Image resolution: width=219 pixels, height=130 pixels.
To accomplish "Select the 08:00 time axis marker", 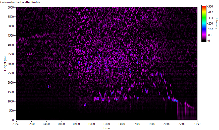I will [76, 124].
